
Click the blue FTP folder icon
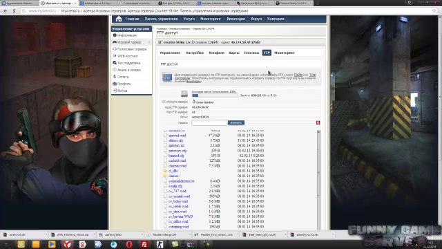167,77
